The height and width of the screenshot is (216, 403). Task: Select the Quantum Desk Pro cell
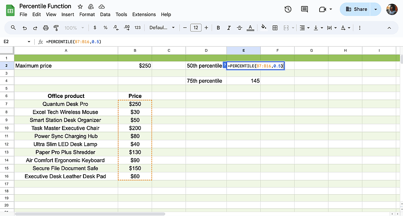click(66, 104)
